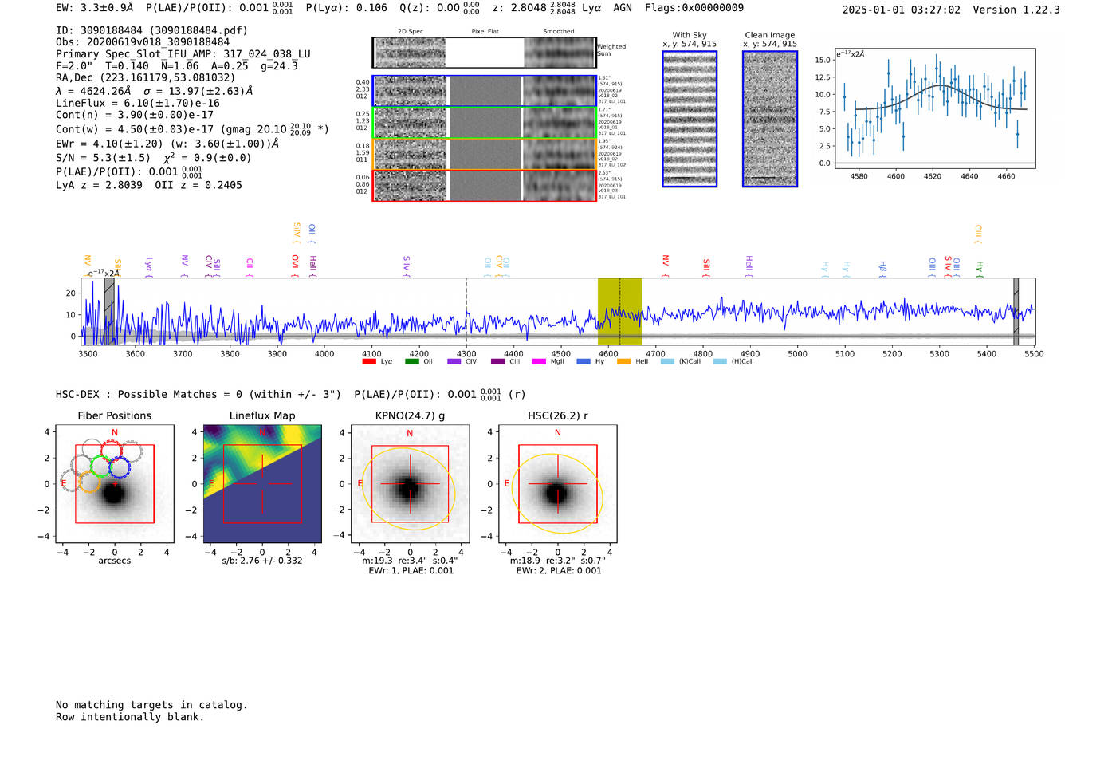Select the blue-outlined fiber spectrum row
The image size is (1116, 760).
(x=485, y=91)
